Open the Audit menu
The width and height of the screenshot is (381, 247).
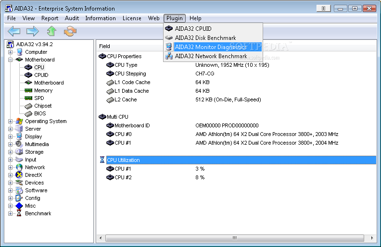point(72,18)
